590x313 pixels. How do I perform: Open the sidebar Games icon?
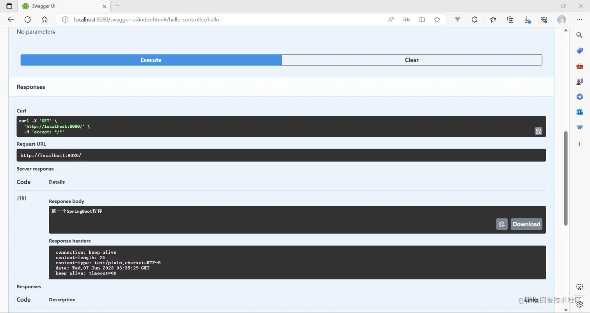point(579,81)
